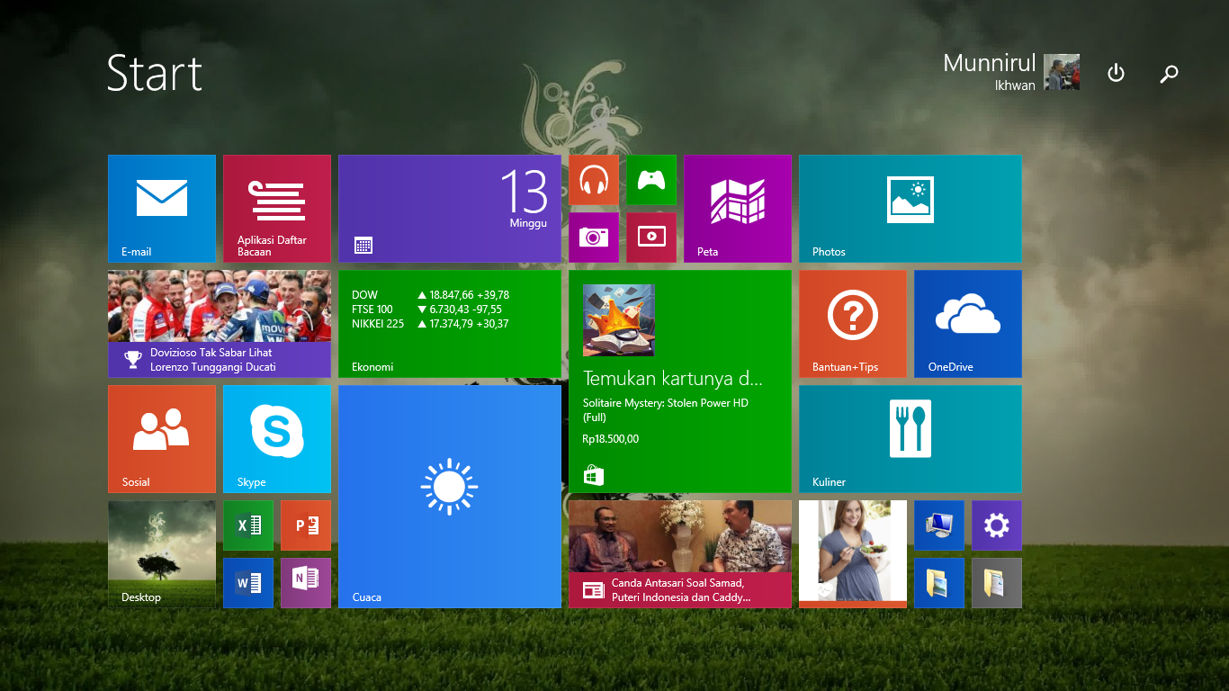The height and width of the screenshot is (691, 1229).
Task: Open the Ekonomi finance tile
Action: click(x=450, y=324)
